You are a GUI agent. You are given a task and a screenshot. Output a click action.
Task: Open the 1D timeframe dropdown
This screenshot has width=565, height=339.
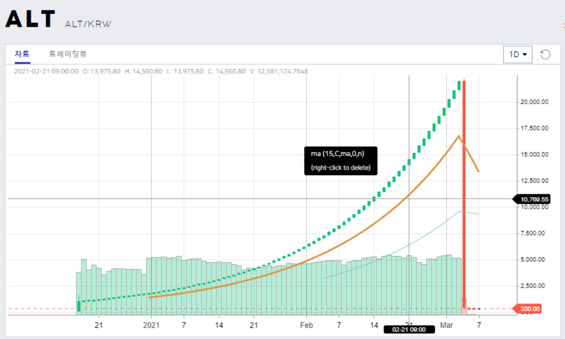click(518, 54)
